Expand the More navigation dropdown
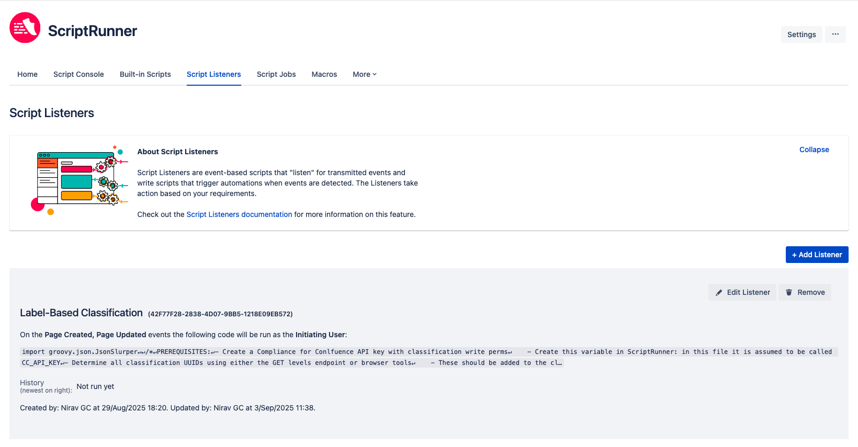 pos(364,74)
